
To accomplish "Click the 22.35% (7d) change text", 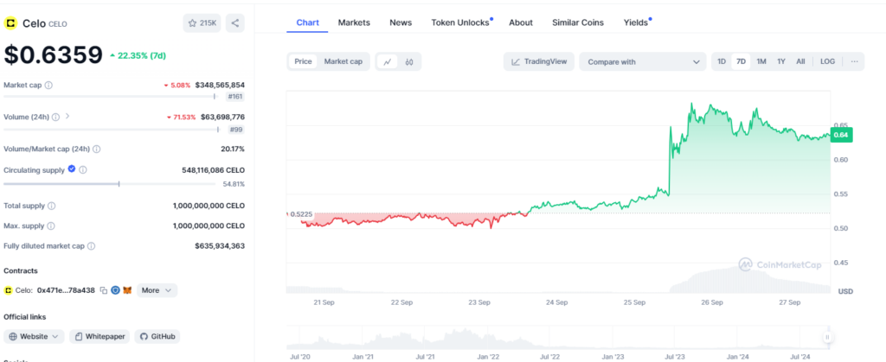I will (138, 55).
